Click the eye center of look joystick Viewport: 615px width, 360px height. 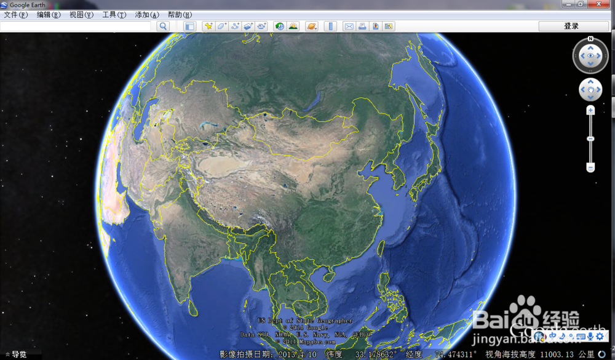[590, 56]
